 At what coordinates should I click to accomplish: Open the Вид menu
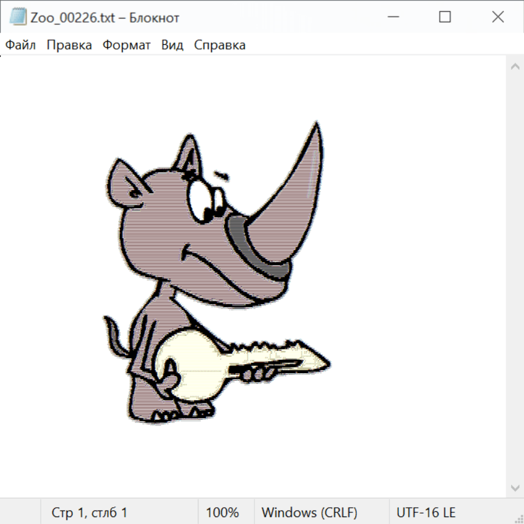click(x=172, y=45)
